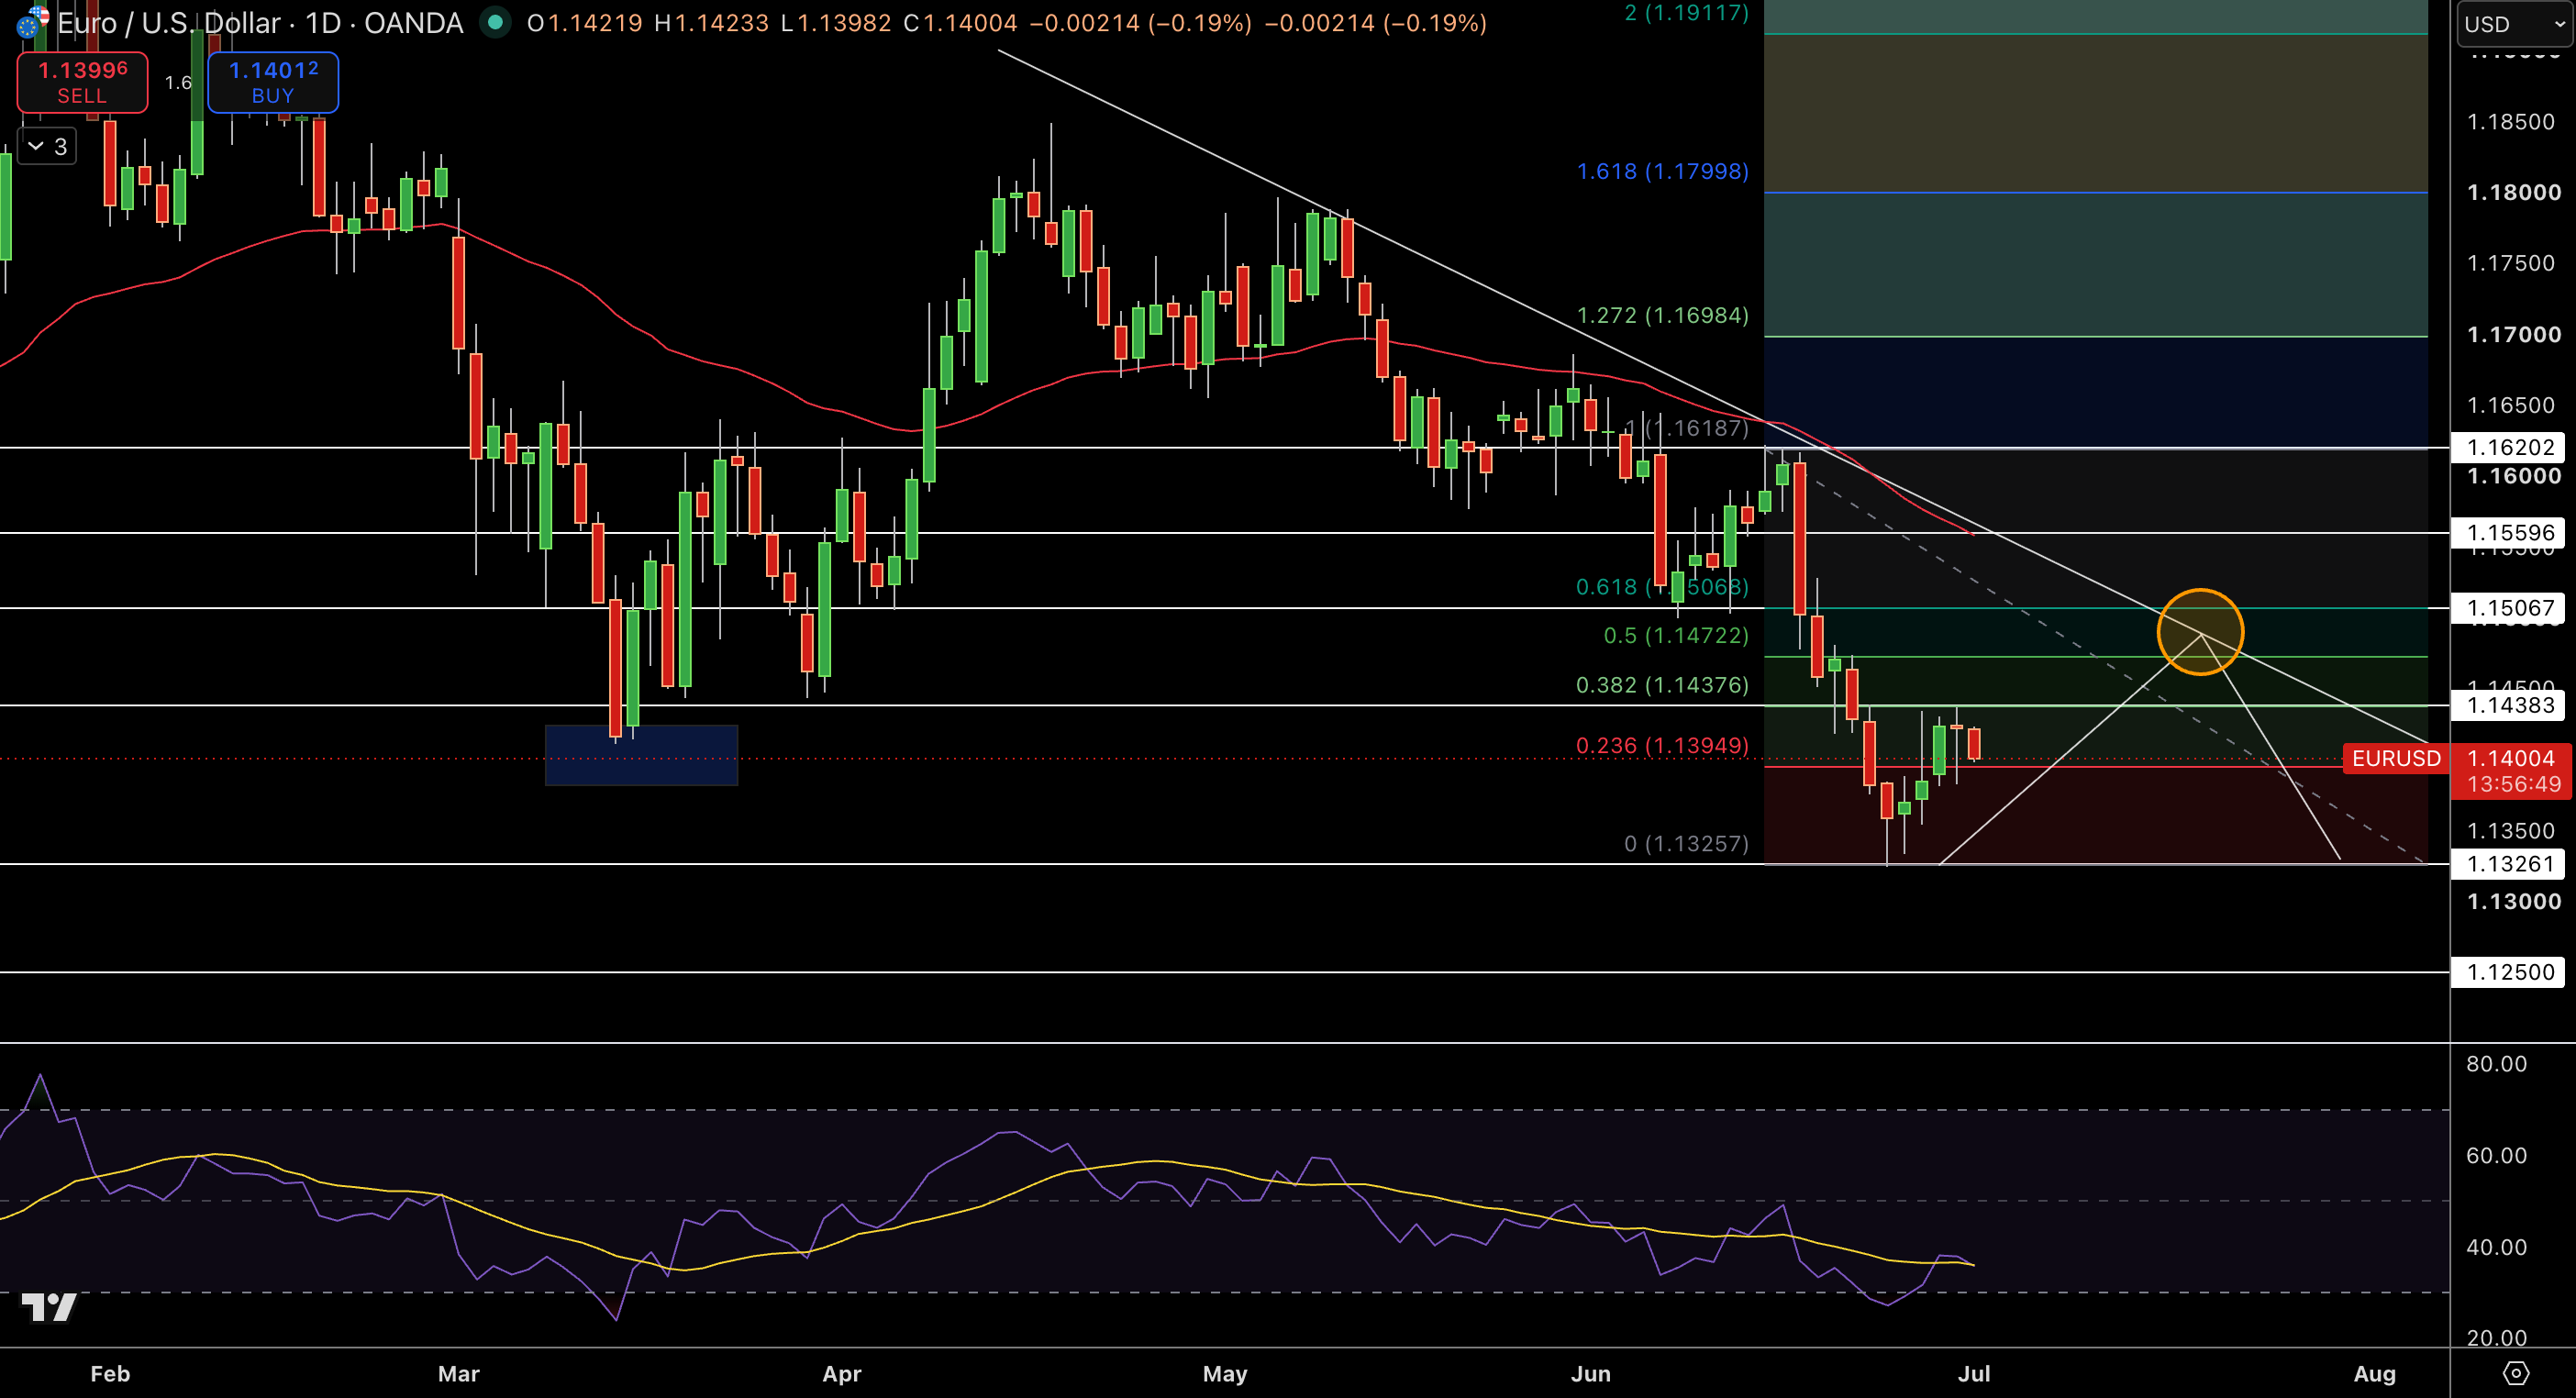2576x1398 pixels.
Task: Click the OANDA broker label
Action: pyautogui.click(x=413, y=23)
